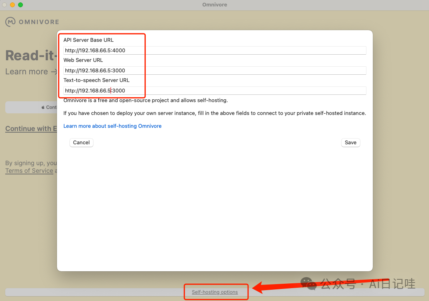Click the "Omnivore is a free and open-source" sentence
The height and width of the screenshot is (301, 429).
pyautogui.click(x=146, y=100)
